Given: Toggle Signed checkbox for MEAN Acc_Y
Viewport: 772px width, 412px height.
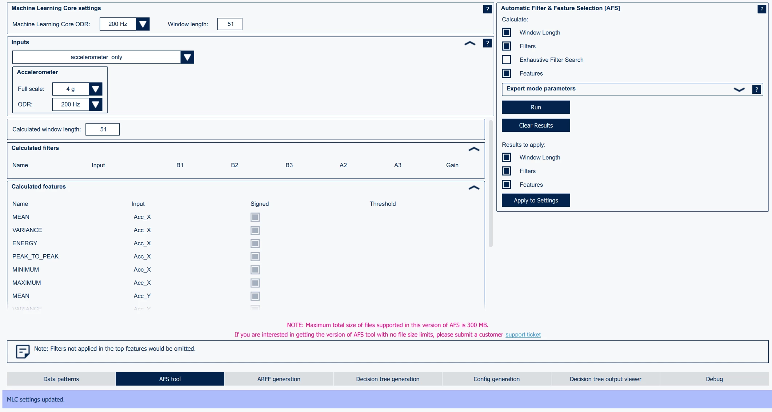Looking at the screenshot, I should point(255,296).
